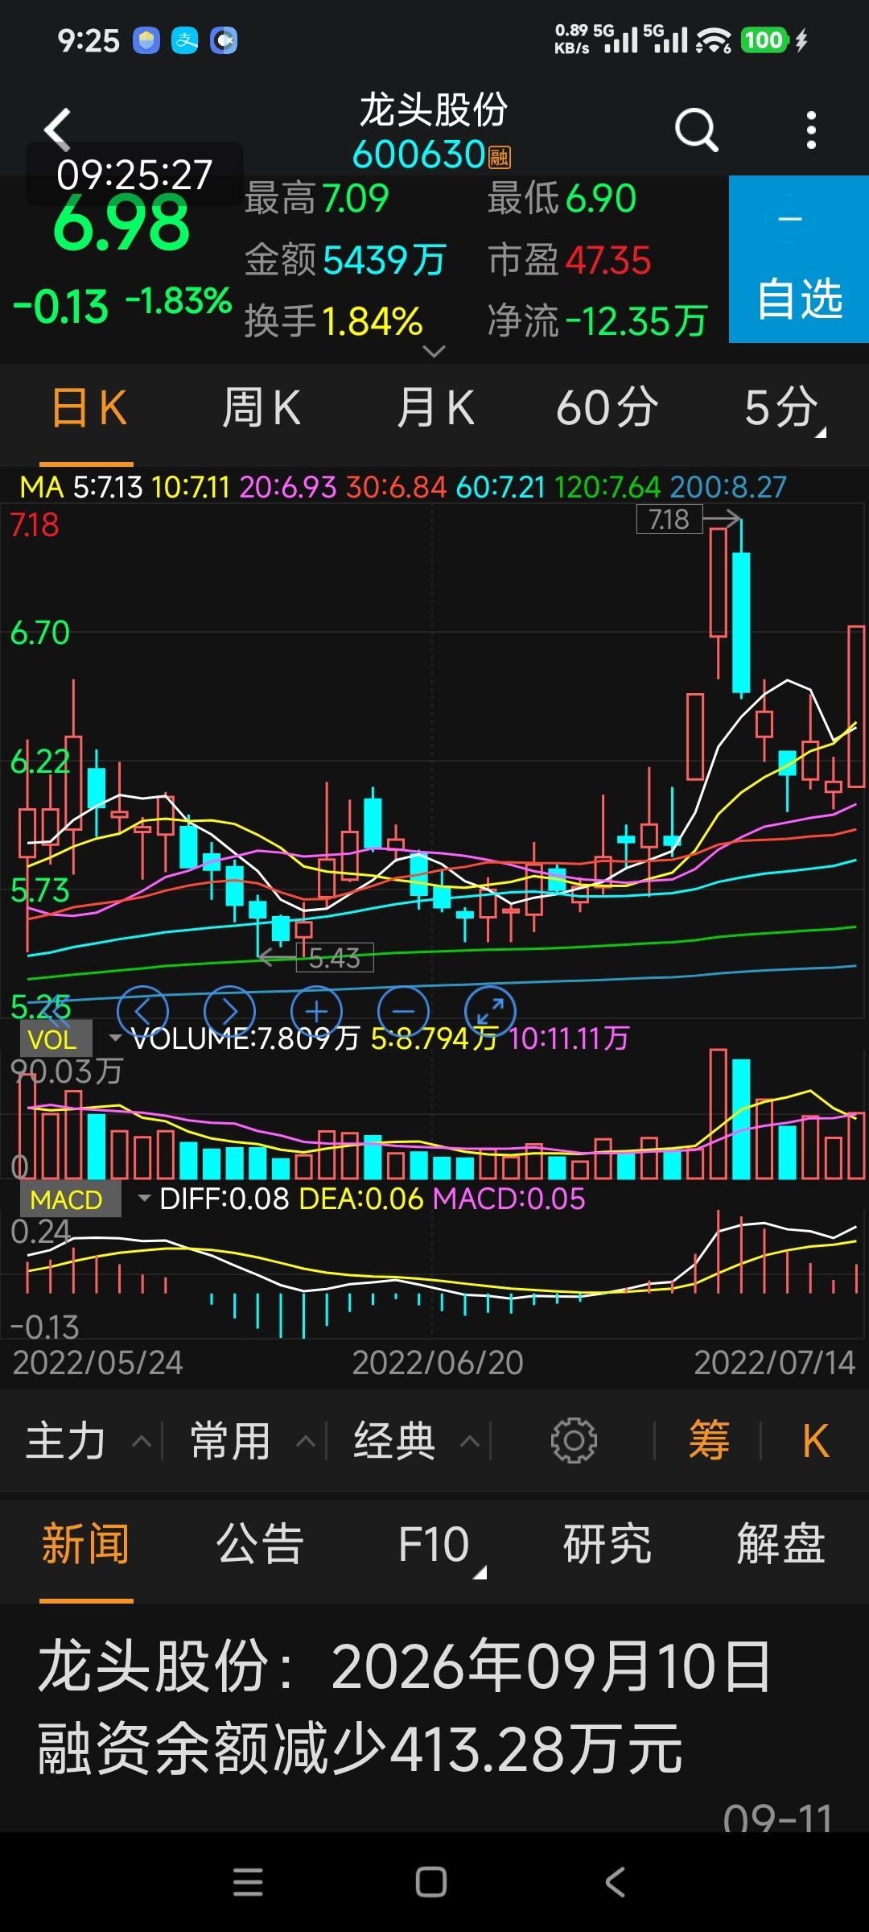Expand quote details chevron below 换手

coord(434,352)
